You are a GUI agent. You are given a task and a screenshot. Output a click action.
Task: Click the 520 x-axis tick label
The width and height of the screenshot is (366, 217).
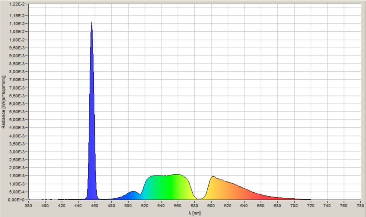[x=144, y=206]
